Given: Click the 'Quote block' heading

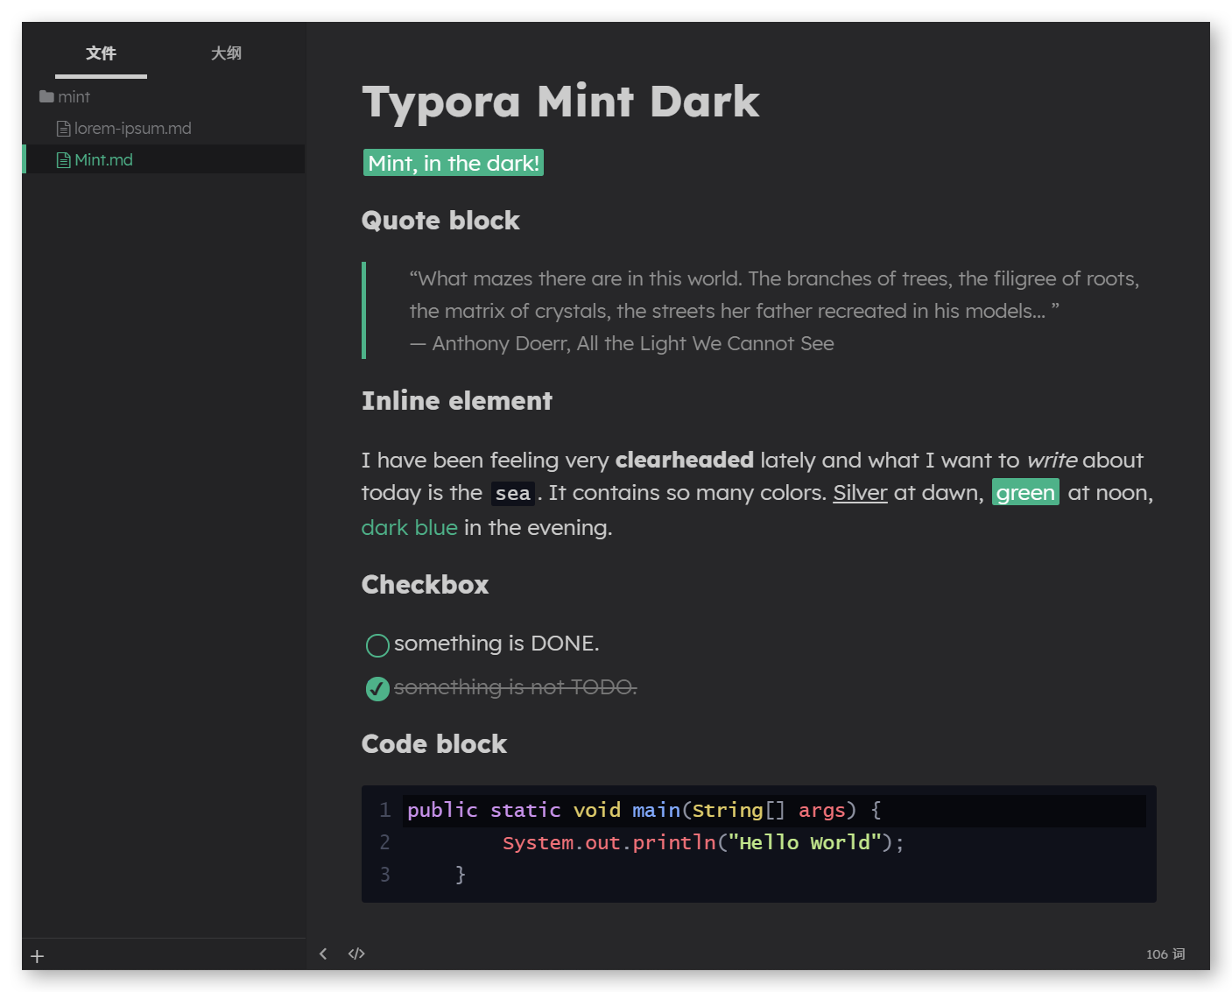Looking at the screenshot, I should point(440,221).
